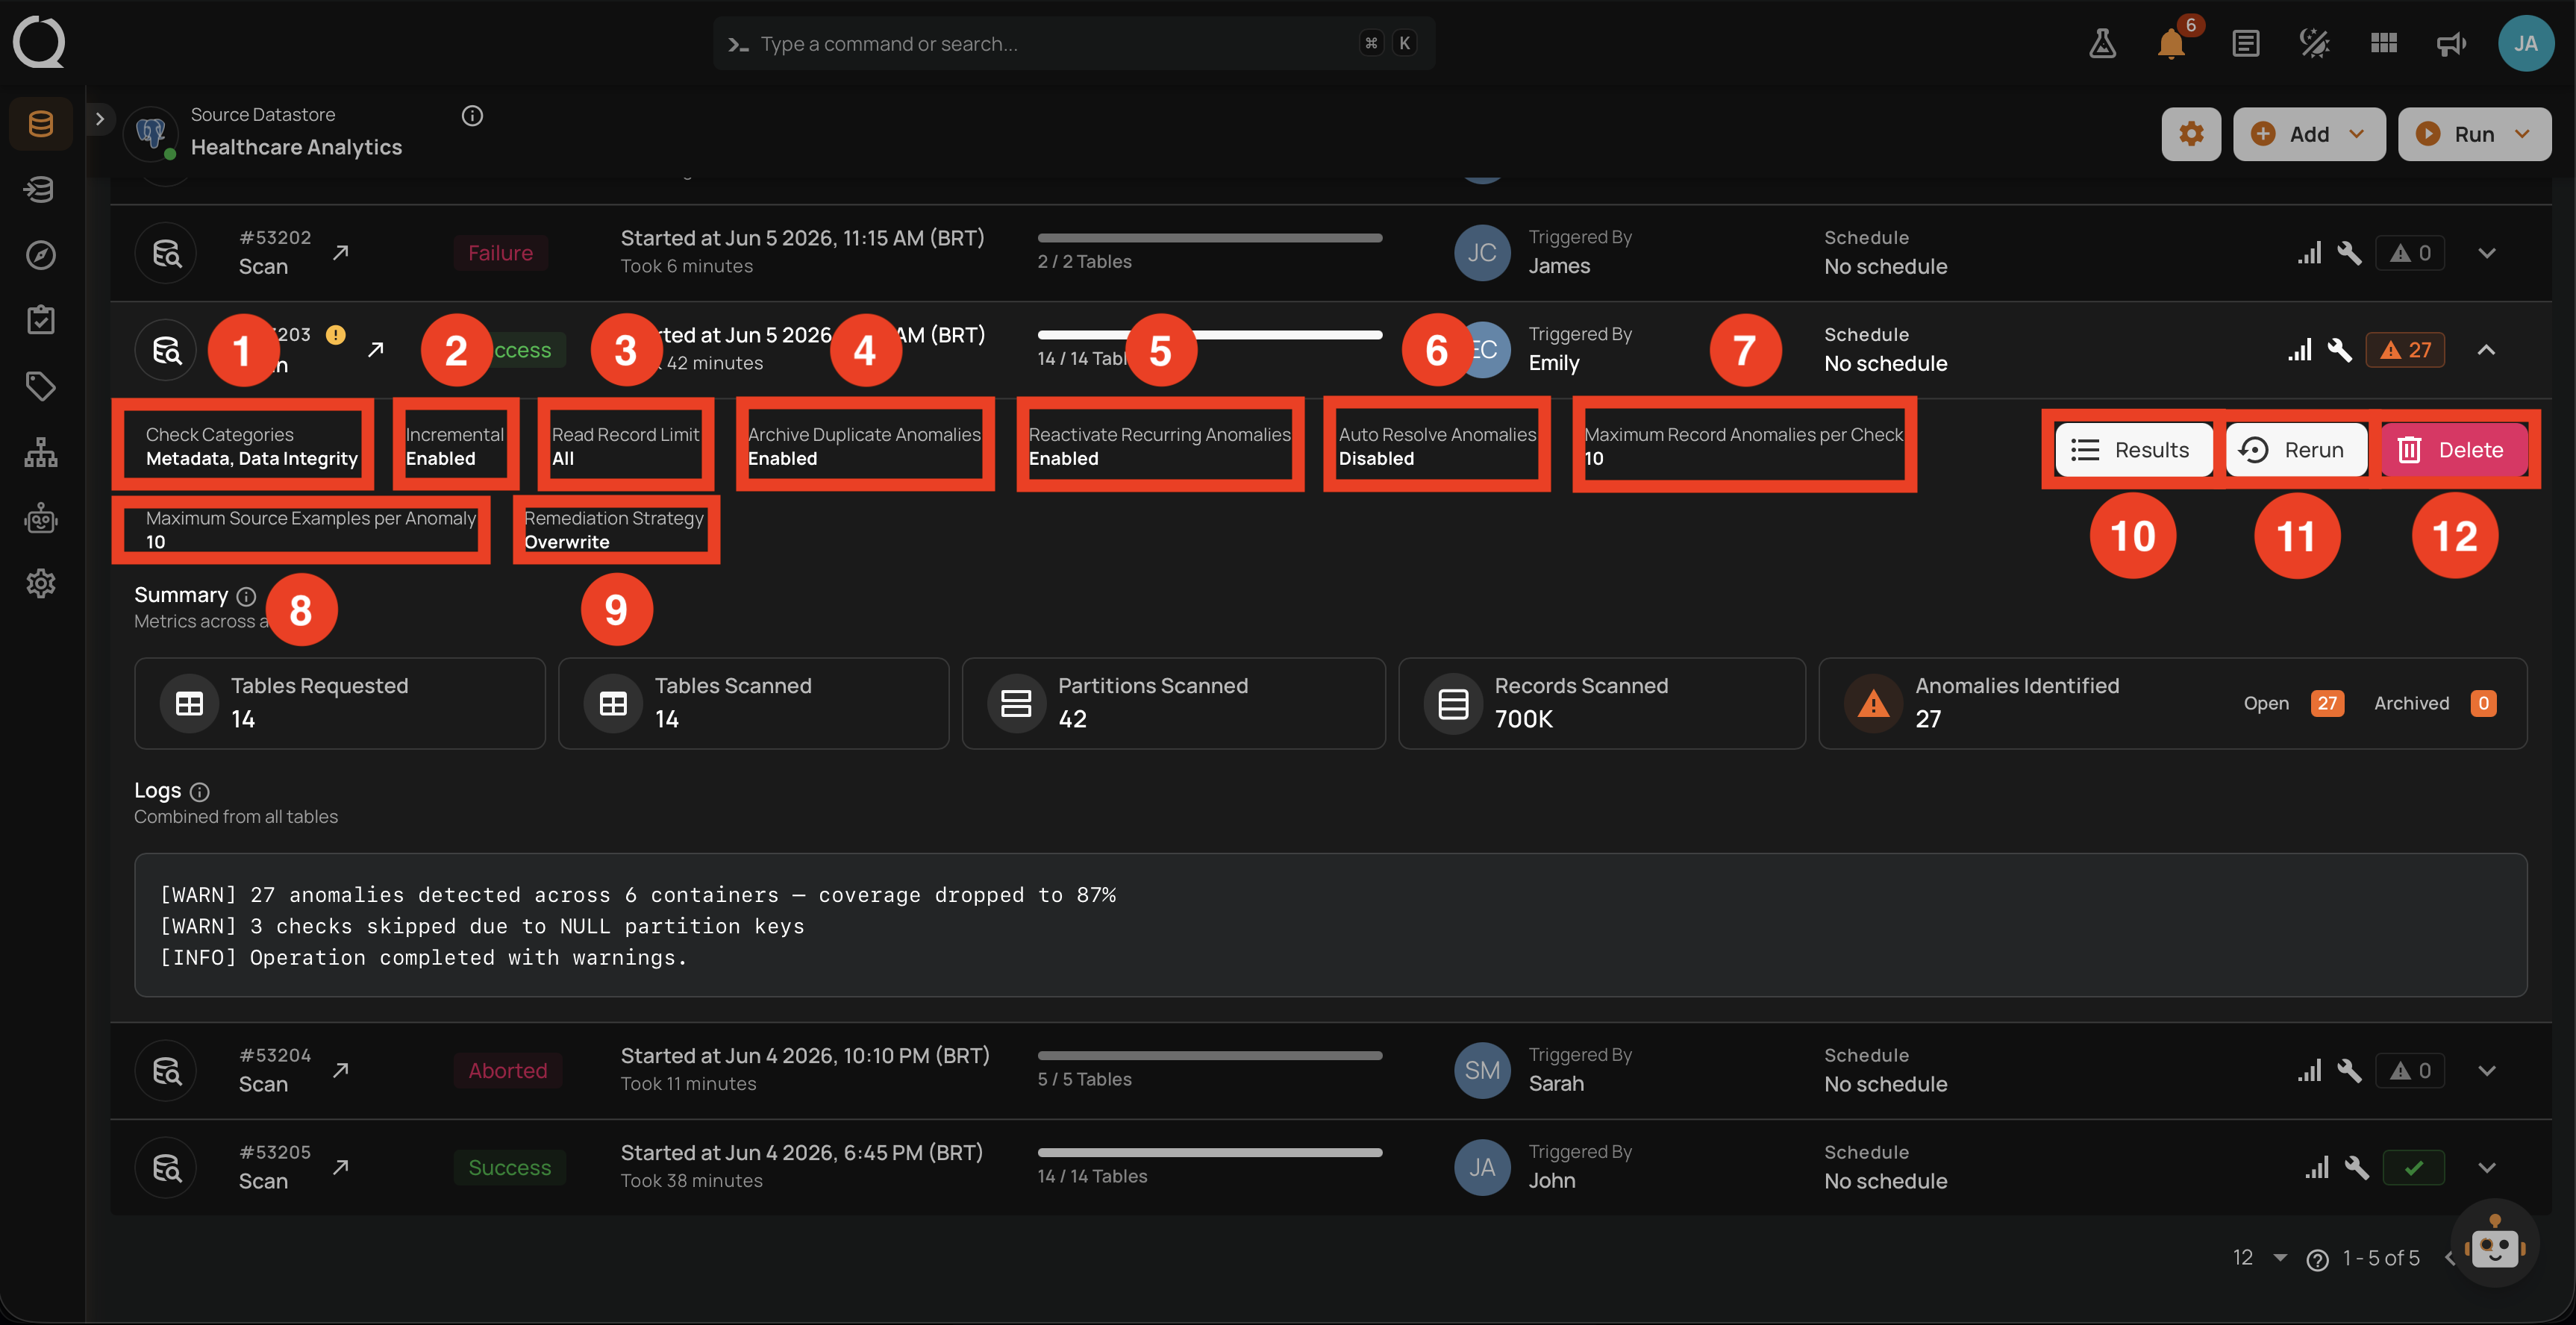This screenshot has height=1325, width=2576.
Task: Expand the sidebar with chevron toggle
Action: pyautogui.click(x=99, y=119)
